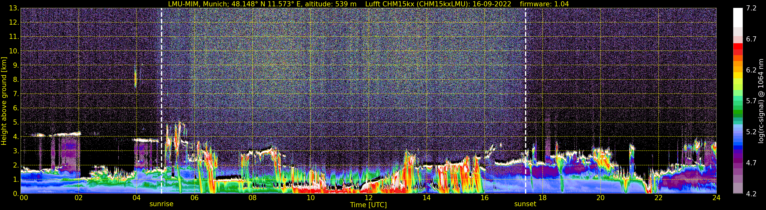
Task: Click the "06" time axis tick label
Action: (194, 198)
